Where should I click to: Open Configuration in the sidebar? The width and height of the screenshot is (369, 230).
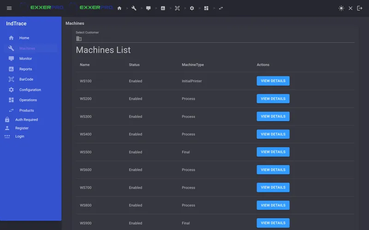pos(30,90)
